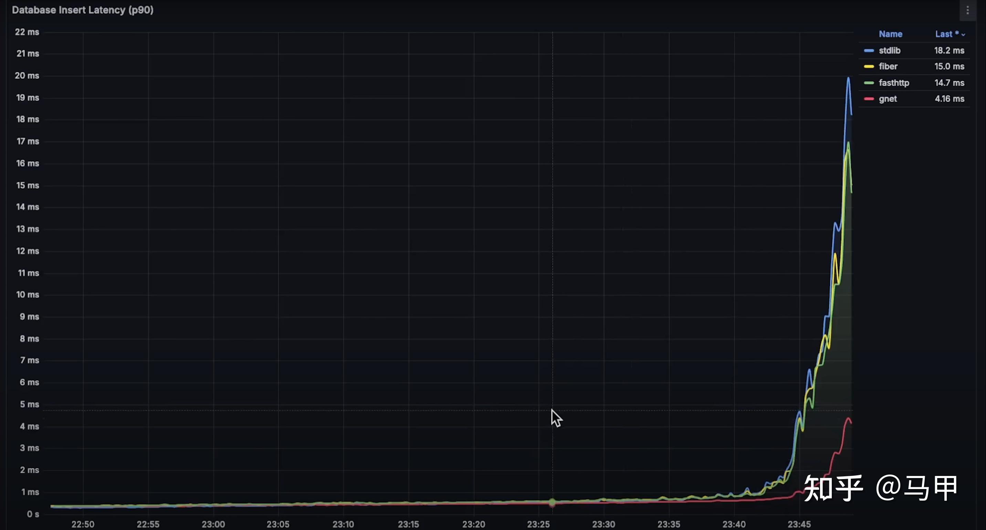Click the stdlib blue color swatch
Viewport: 986px width, 530px height.
coord(869,51)
